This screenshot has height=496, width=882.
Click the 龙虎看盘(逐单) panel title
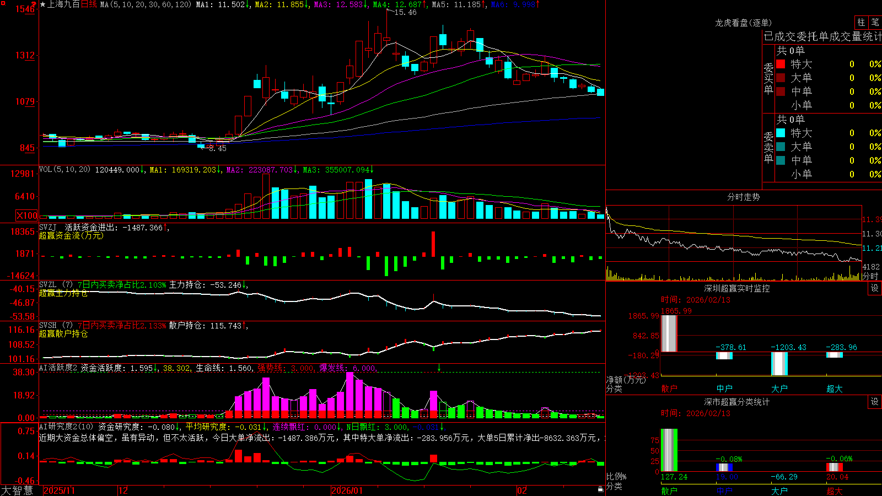tap(743, 23)
